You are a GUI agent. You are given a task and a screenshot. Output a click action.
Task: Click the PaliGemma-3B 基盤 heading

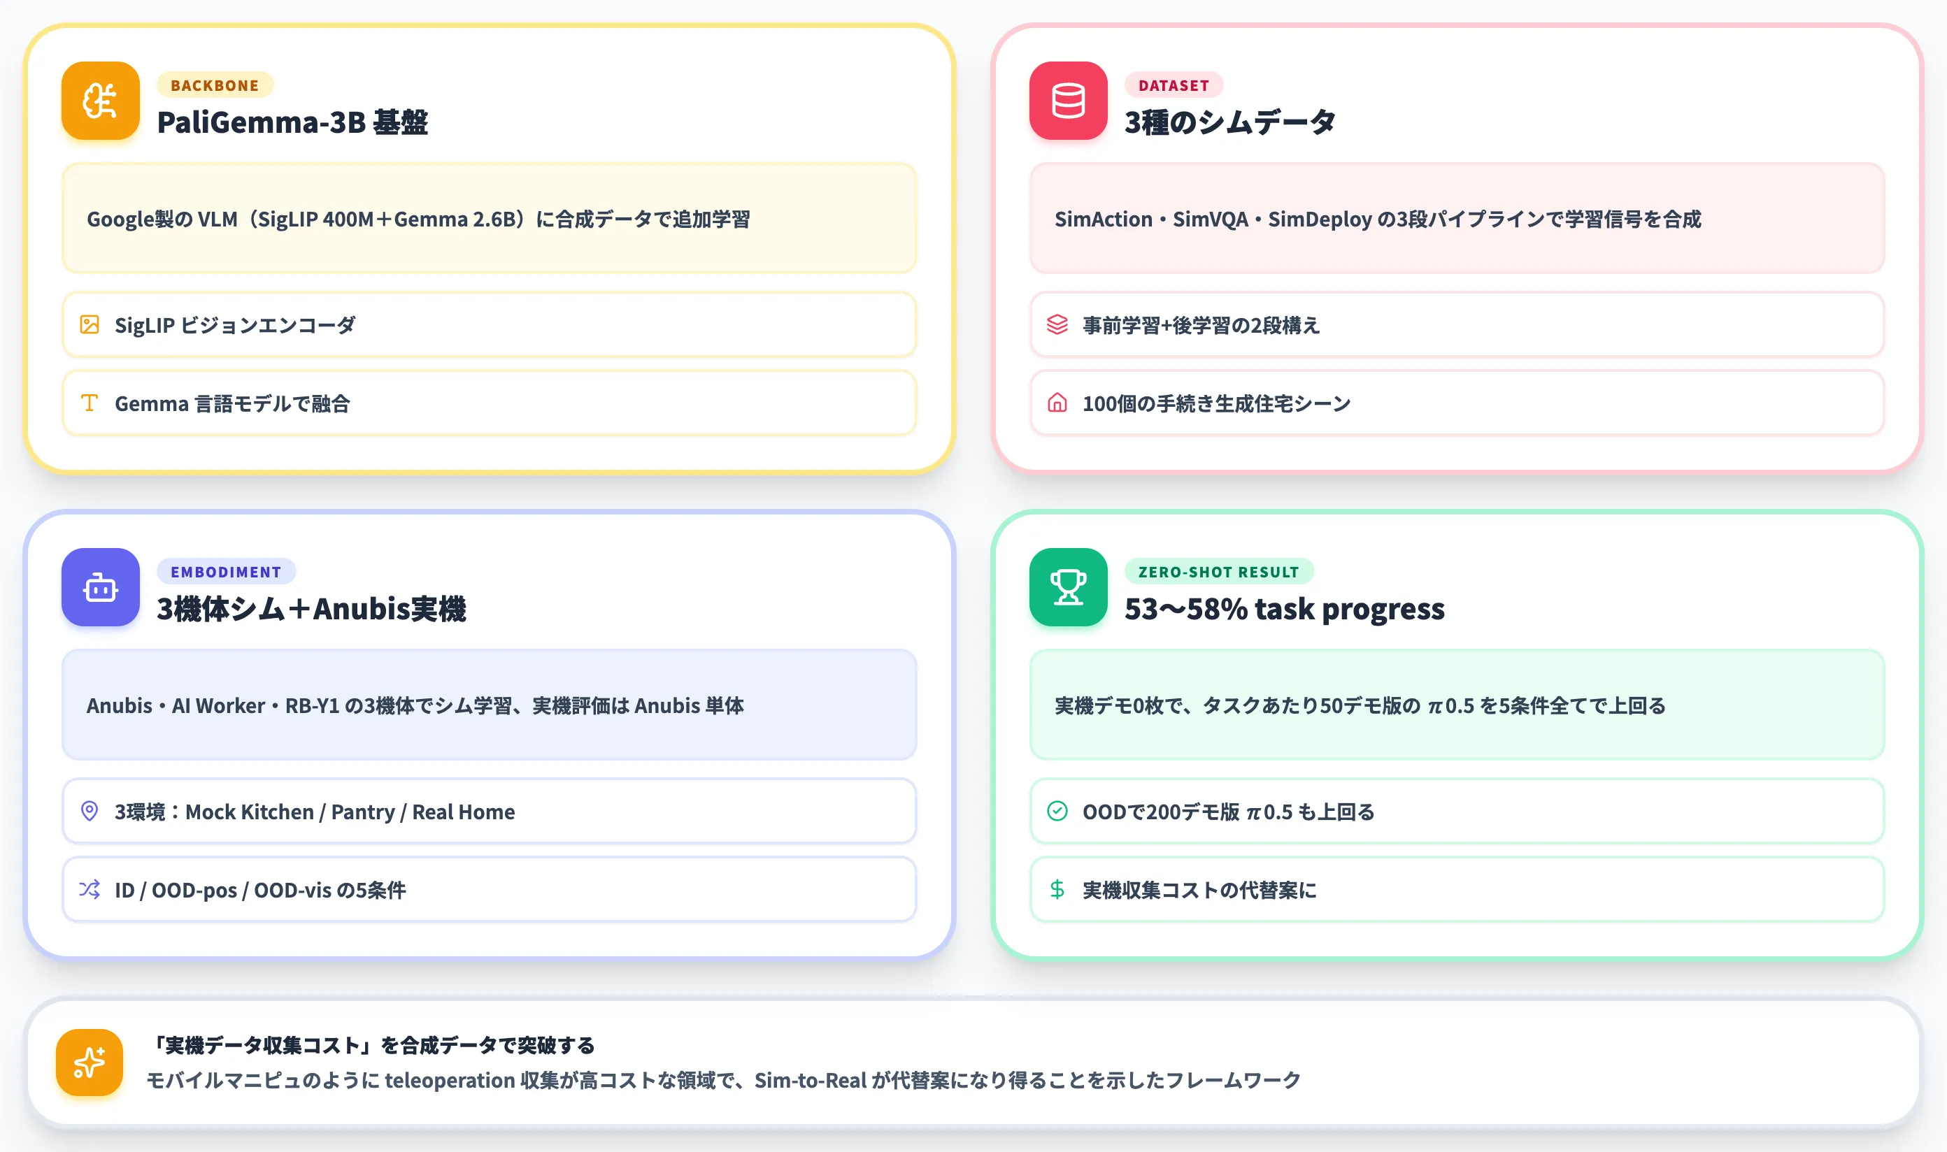point(293,122)
